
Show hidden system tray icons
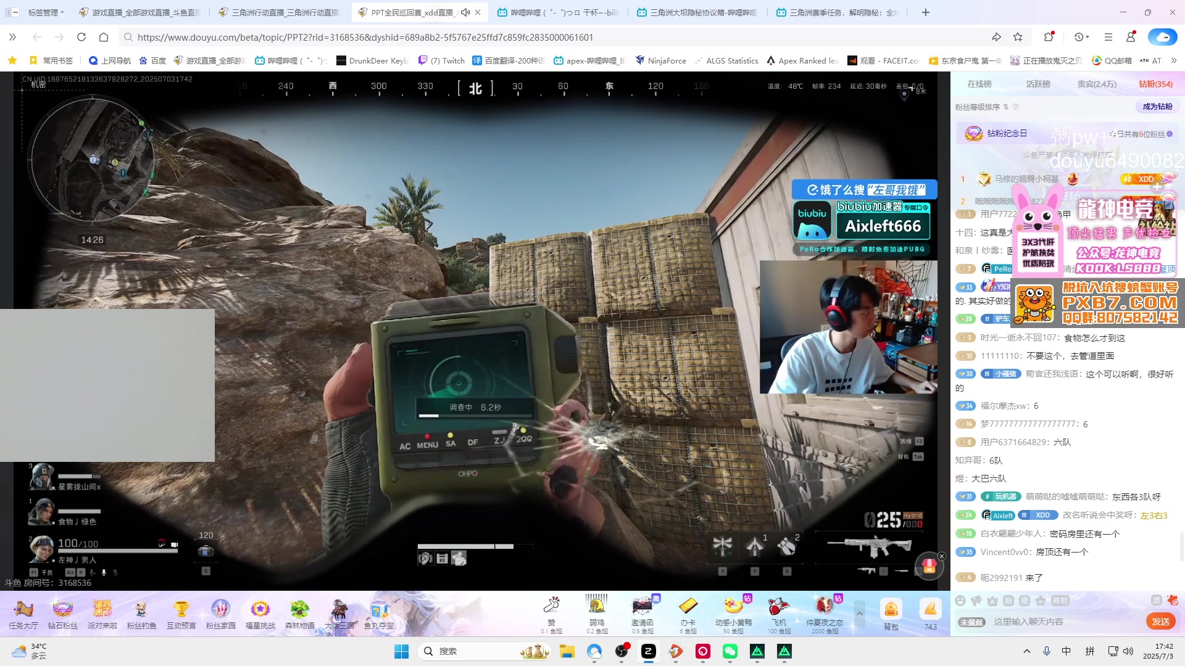click(x=1027, y=651)
